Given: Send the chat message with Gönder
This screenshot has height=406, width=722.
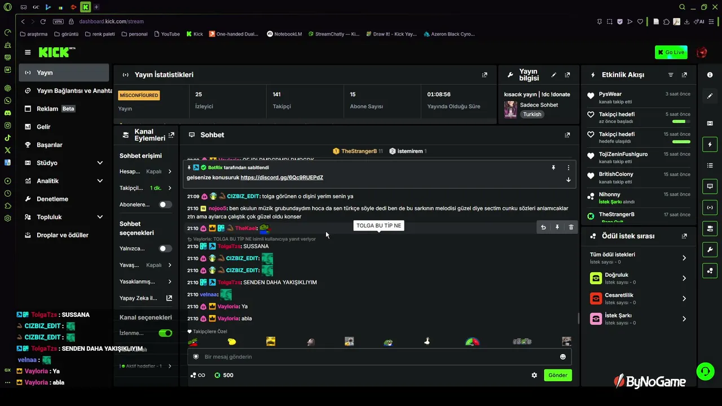Looking at the screenshot, I should tap(558, 375).
